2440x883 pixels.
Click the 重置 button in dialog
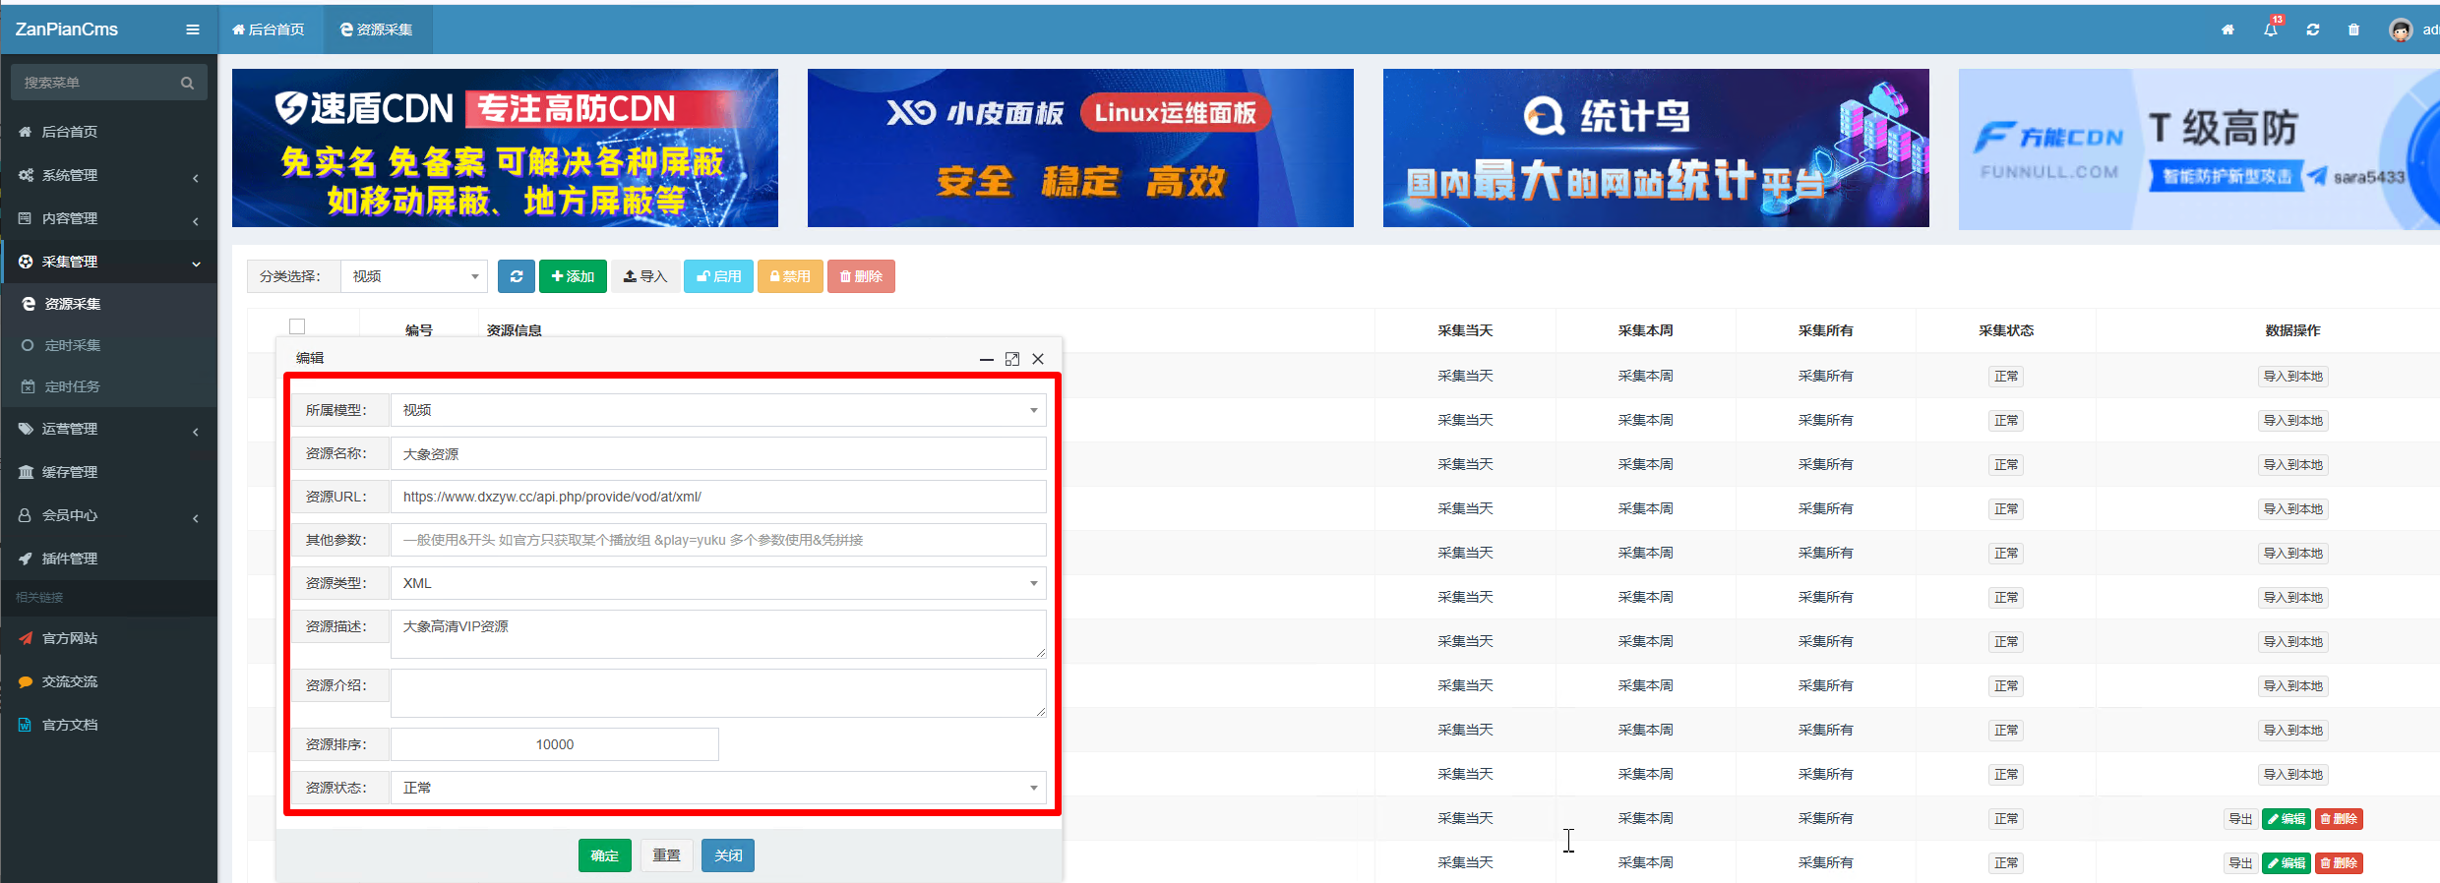pyautogui.click(x=666, y=855)
